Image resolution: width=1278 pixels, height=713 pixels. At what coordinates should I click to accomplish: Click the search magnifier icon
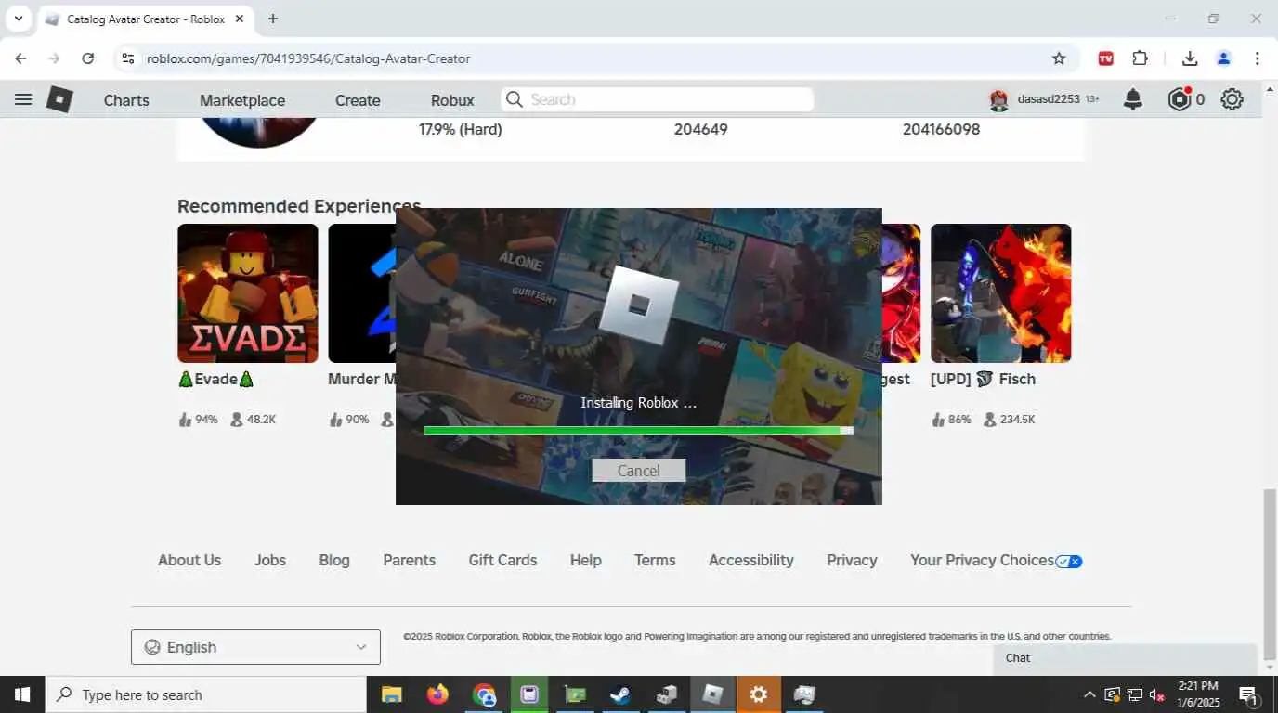[514, 99]
